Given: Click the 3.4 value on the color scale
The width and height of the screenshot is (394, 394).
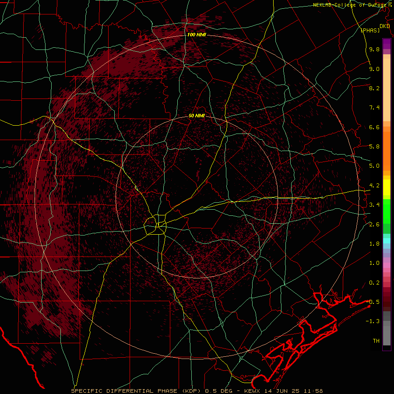Looking at the screenshot, I should (x=374, y=205).
